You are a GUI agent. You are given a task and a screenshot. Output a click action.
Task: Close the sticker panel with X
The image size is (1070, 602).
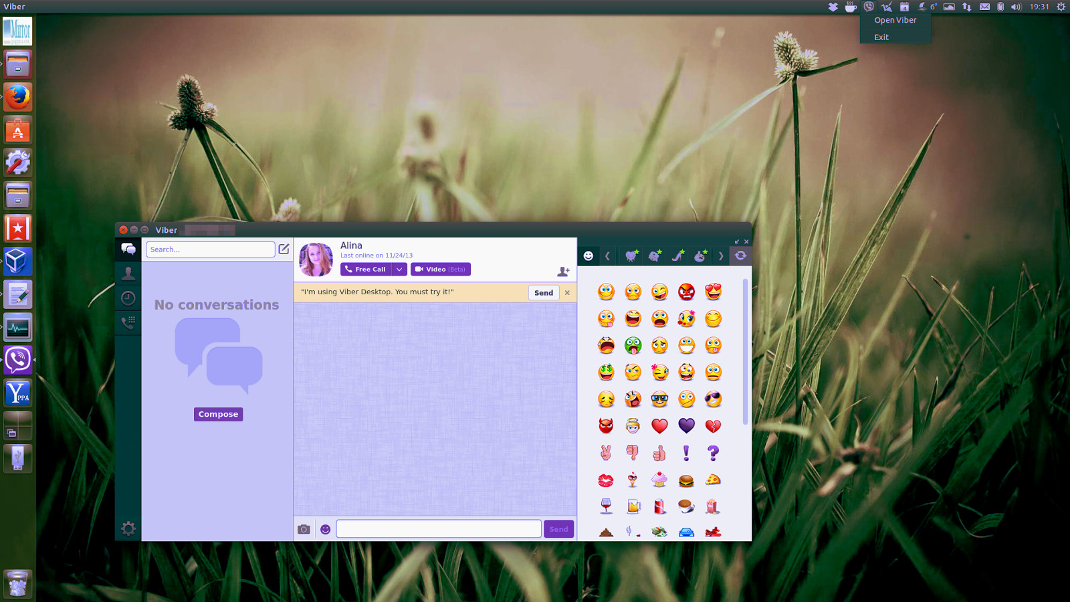point(746,241)
